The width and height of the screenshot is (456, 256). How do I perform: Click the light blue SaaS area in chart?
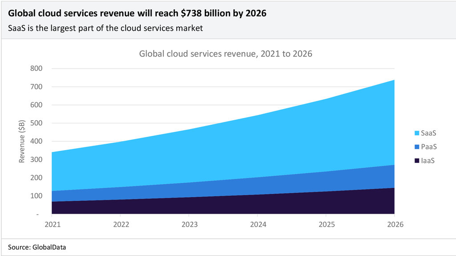point(267,142)
